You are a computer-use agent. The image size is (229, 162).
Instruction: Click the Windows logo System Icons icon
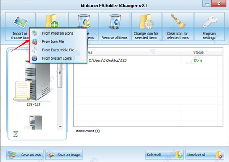tap(35, 58)
